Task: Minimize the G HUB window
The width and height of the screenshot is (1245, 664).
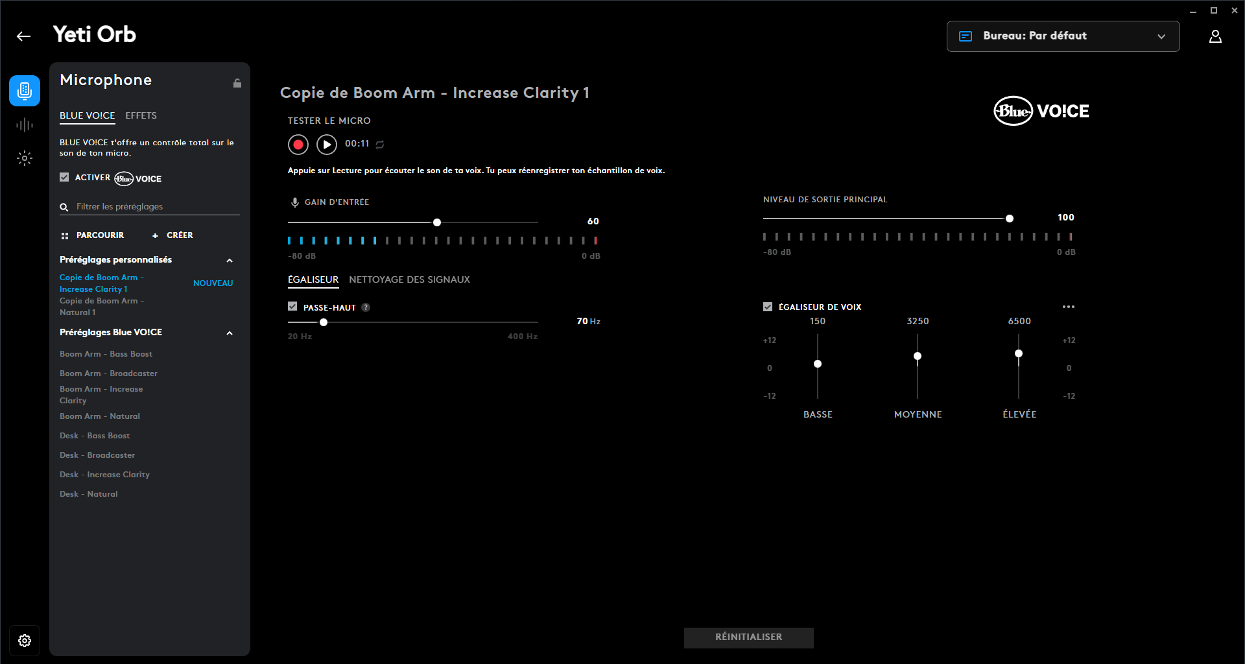Action: (1193, 10)
